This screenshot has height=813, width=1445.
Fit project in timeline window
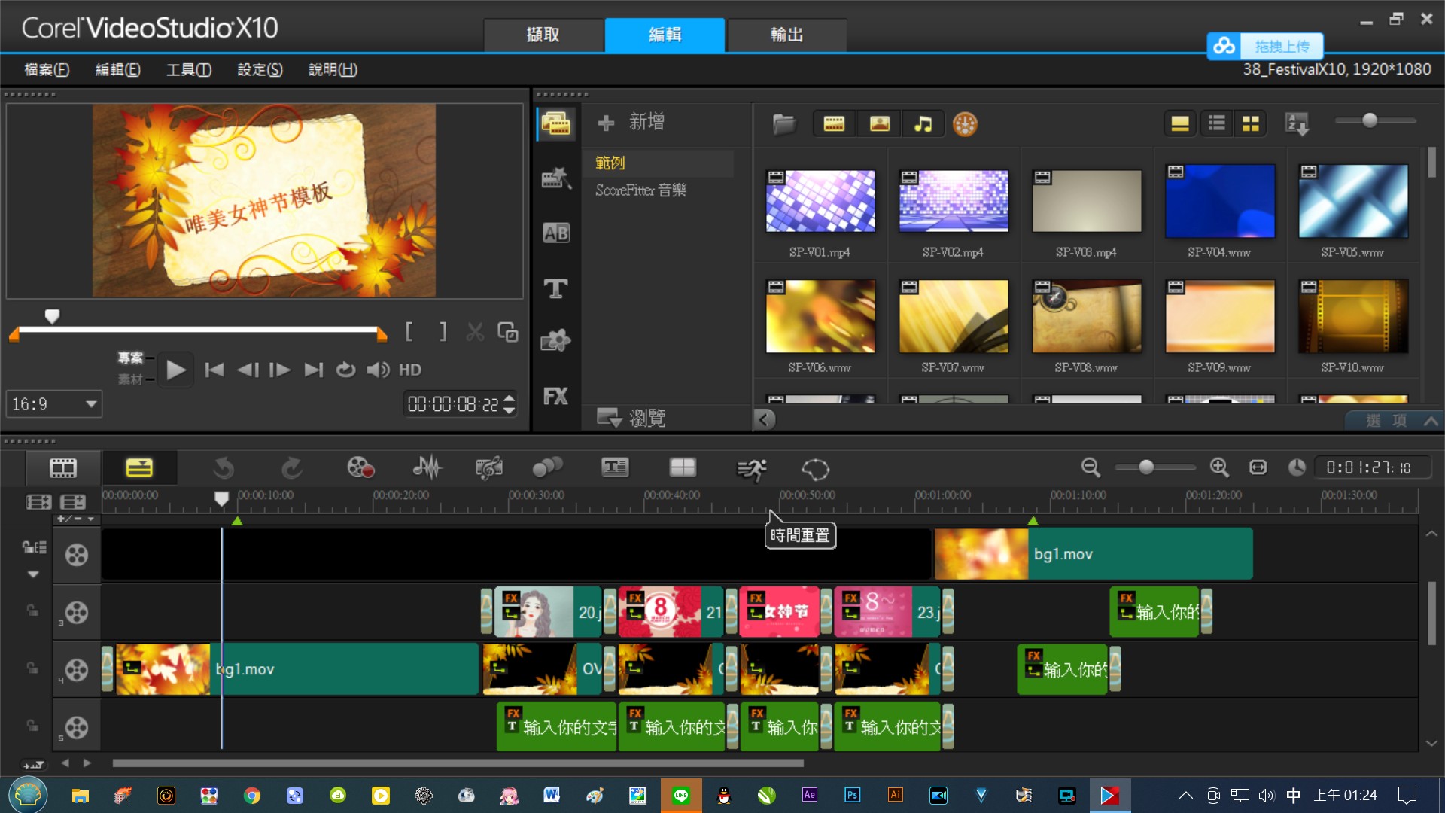tap(1258, 467)
